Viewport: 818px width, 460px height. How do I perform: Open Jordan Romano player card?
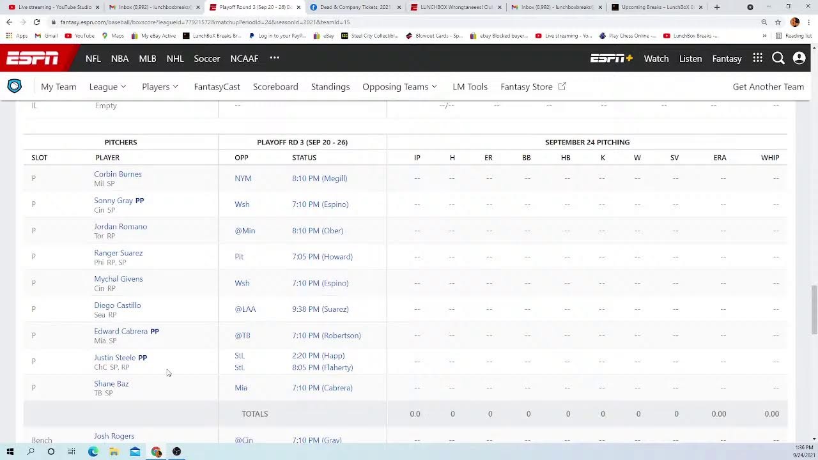click(x=120, y=226)
